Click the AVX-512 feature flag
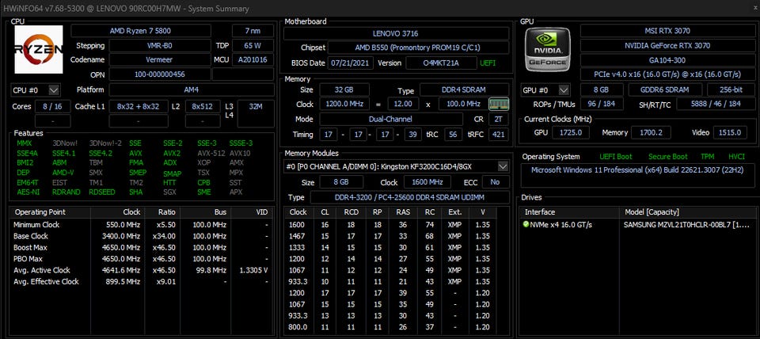Image resolution: width=760 pixels, height=339 pixels. click(x=211, y=153)
